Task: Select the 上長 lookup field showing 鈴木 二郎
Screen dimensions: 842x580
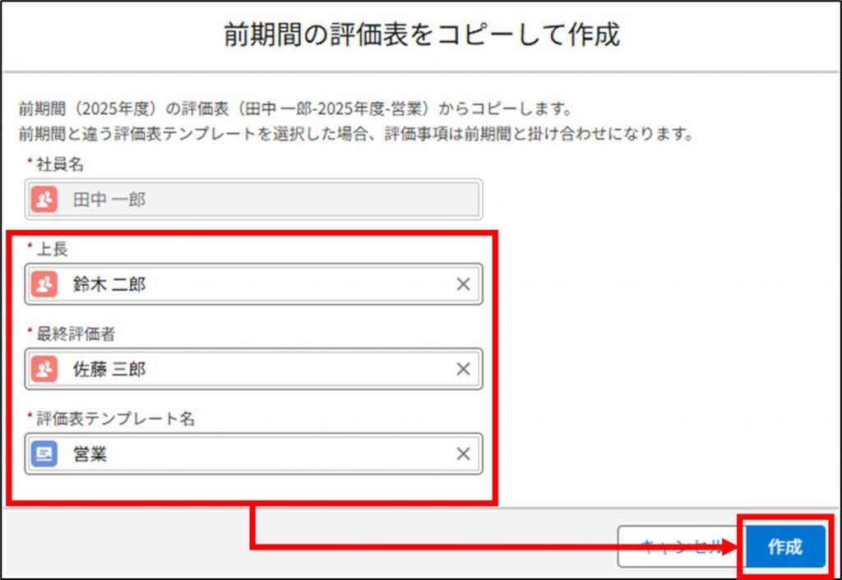Action: [x=247, y=284]
